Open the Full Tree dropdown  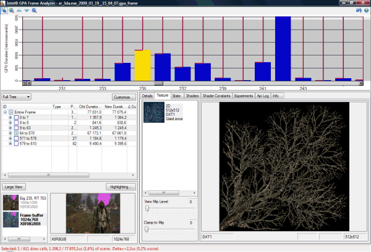(x=16, y=97)
